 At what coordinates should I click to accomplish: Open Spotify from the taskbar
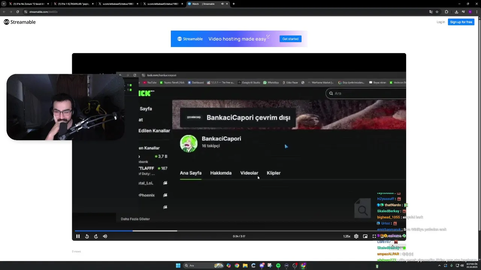pyautogui.click(x=278, y=265)
